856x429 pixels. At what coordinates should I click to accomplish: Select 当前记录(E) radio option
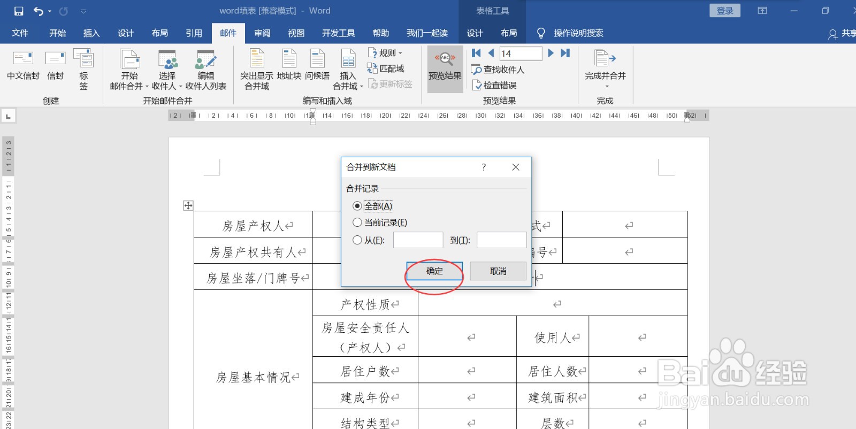coord(380,223)
